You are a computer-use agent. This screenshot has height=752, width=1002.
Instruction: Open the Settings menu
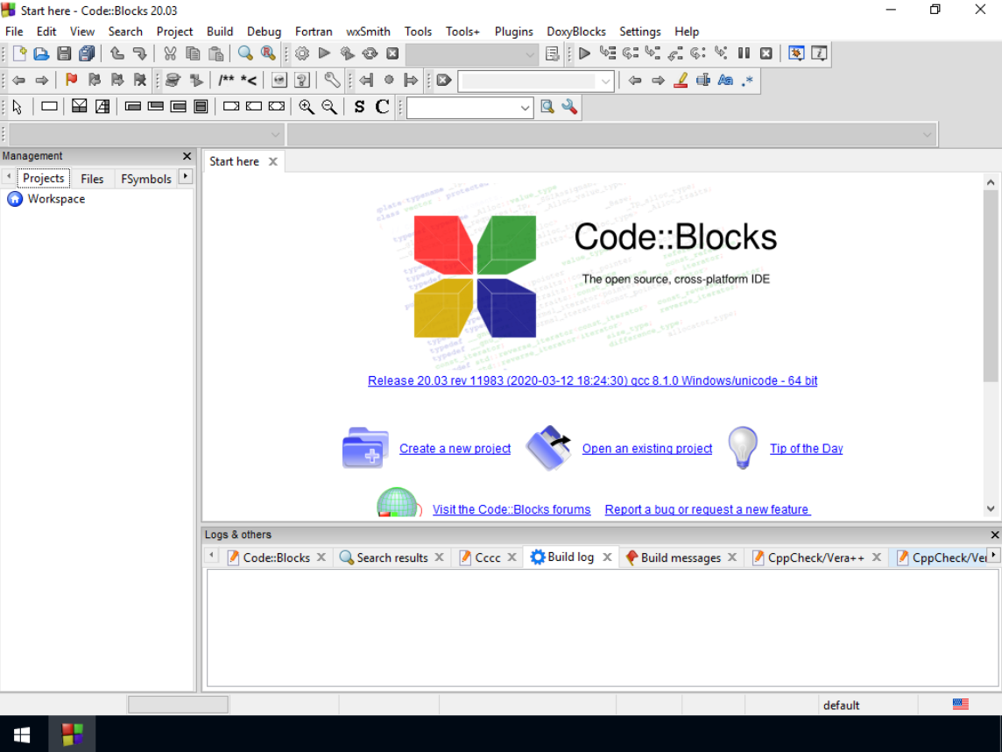click(639, 32)
